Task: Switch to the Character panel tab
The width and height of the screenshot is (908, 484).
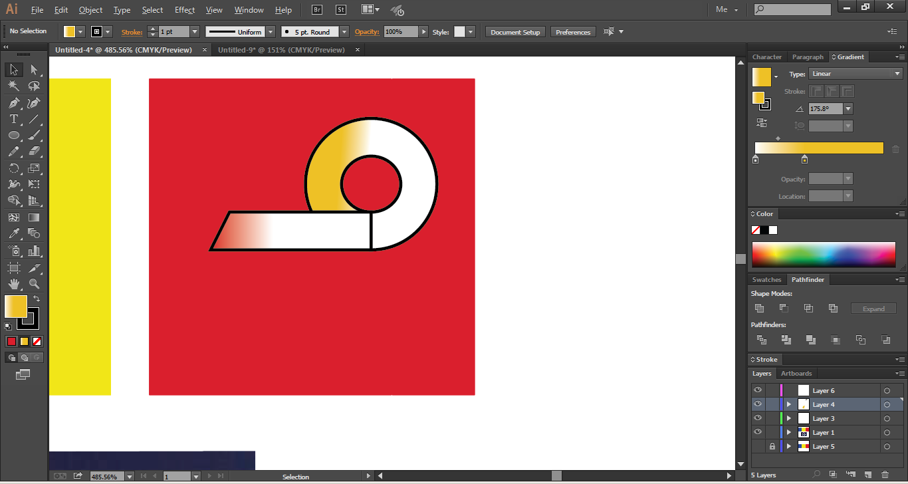Action: (767, 57)
